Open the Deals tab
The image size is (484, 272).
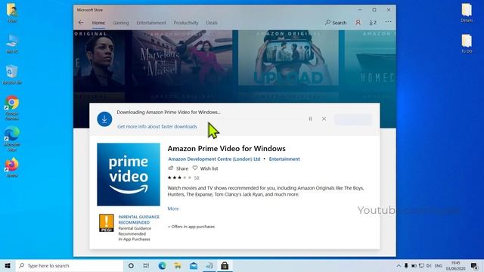(x=212, y=23)
